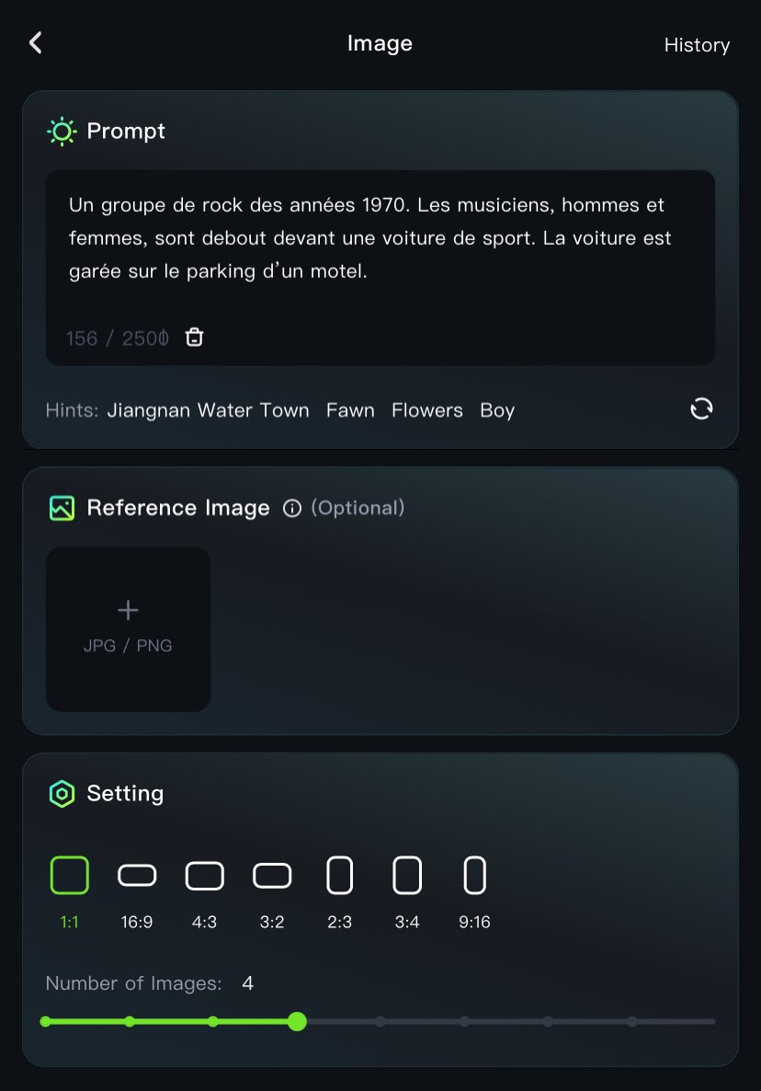
Task: Set the 3:2 aspect ratio
Action: pyautogui.click(x=272, y=876)
